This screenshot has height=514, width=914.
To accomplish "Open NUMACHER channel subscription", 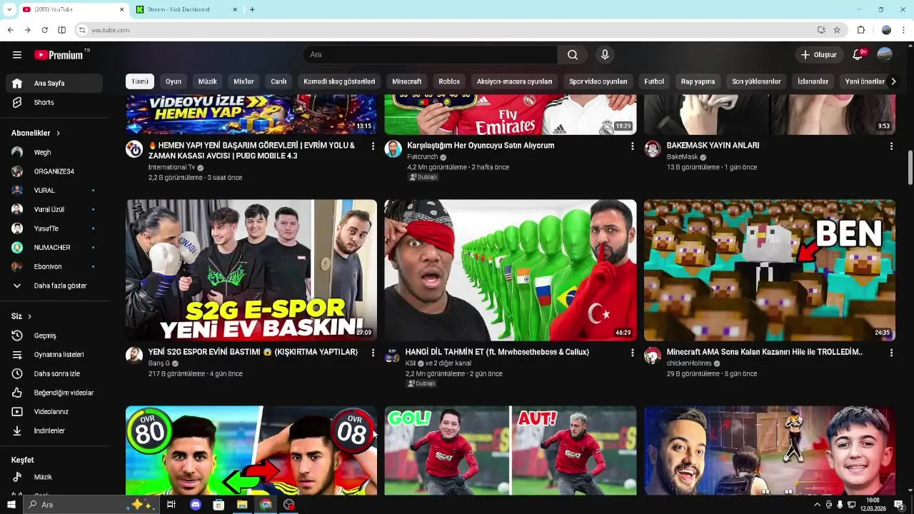I will coord(54,248).
